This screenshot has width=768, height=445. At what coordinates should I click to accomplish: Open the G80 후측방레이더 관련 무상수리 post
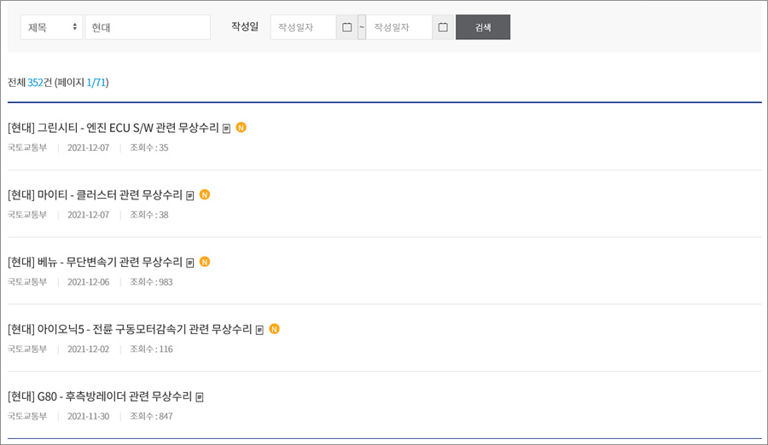100,396
